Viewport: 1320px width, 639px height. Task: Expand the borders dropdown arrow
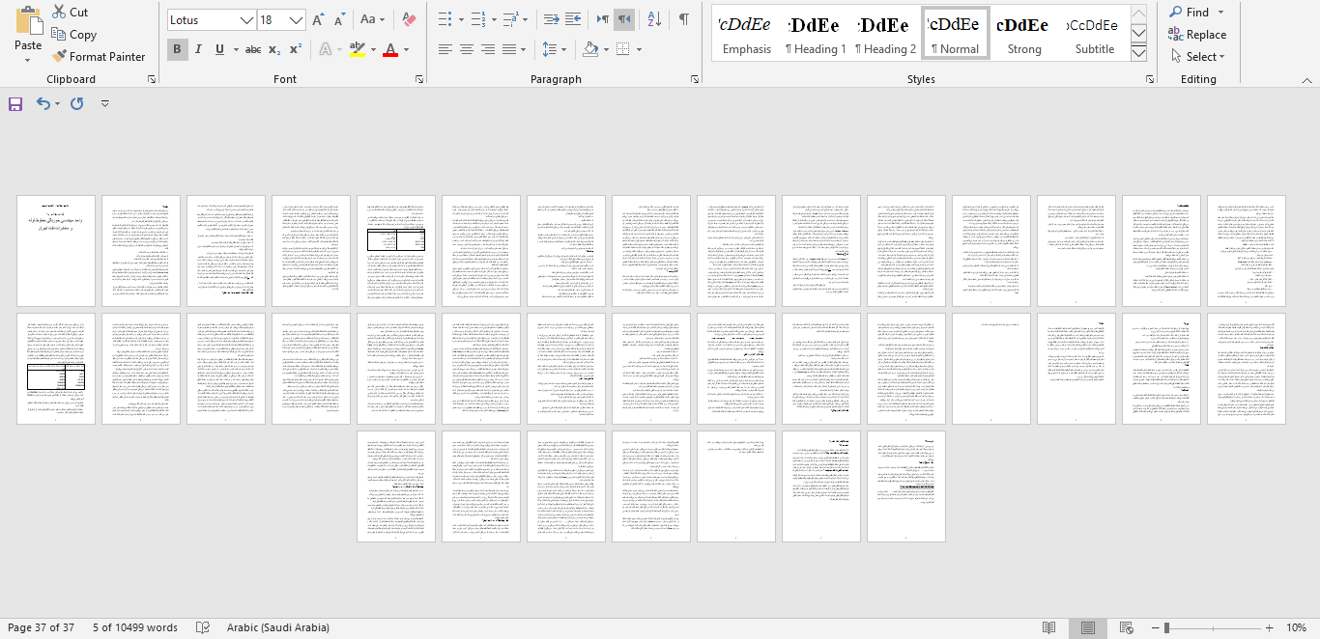(638, 49)
